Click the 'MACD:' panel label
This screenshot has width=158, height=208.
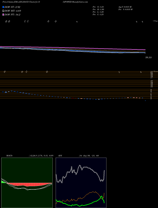coord(9,156)
